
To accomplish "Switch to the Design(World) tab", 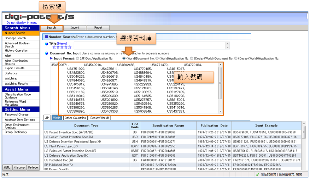I will coord(100,118).
